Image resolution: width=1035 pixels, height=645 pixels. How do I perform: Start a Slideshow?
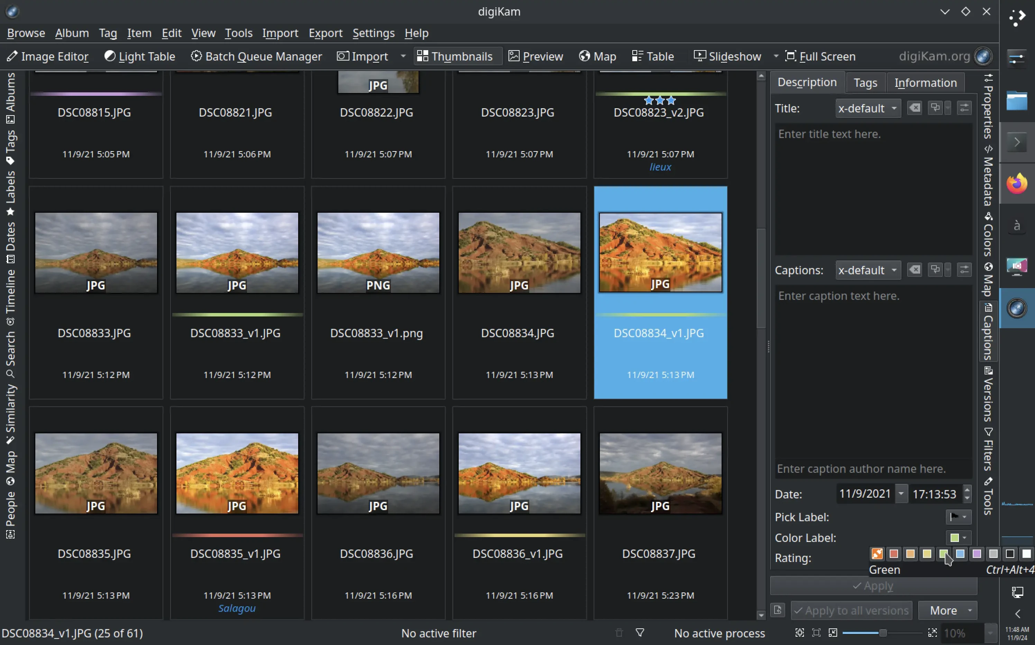point(730,56)
